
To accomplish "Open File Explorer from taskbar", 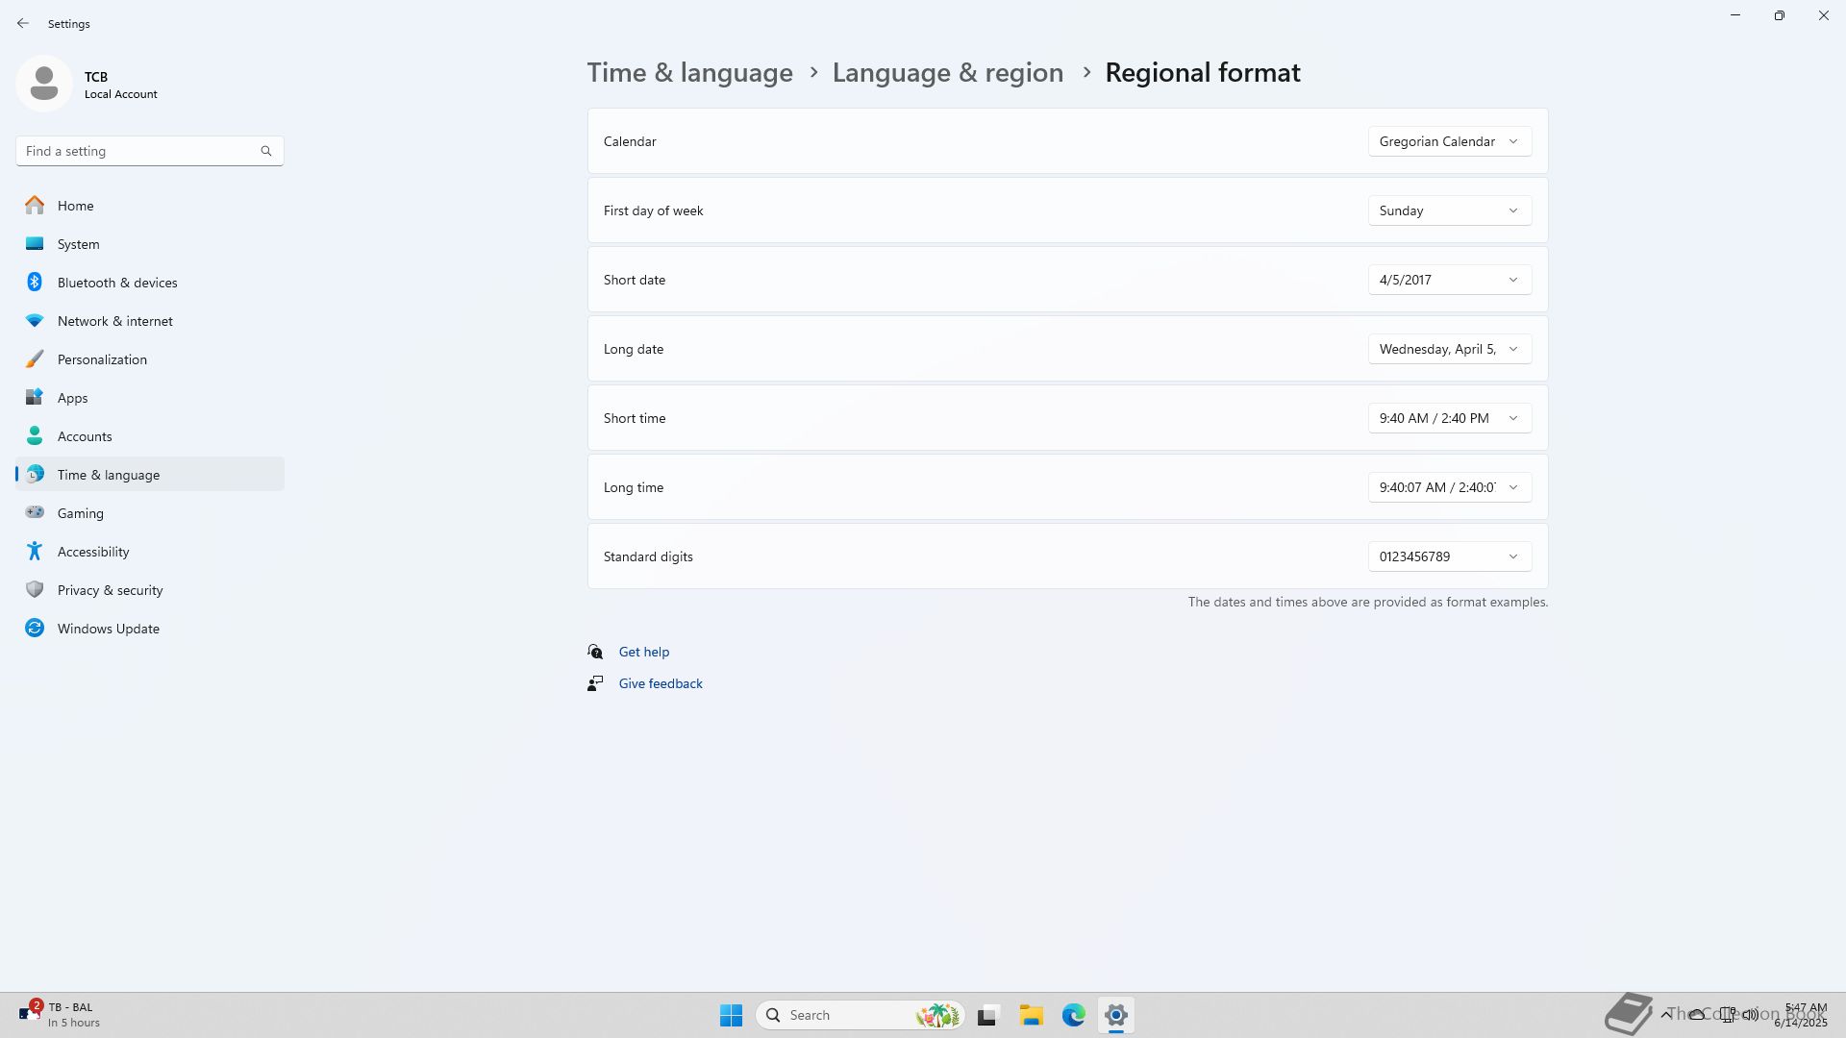I will pyautogui.click(x=1031, y=1015).
